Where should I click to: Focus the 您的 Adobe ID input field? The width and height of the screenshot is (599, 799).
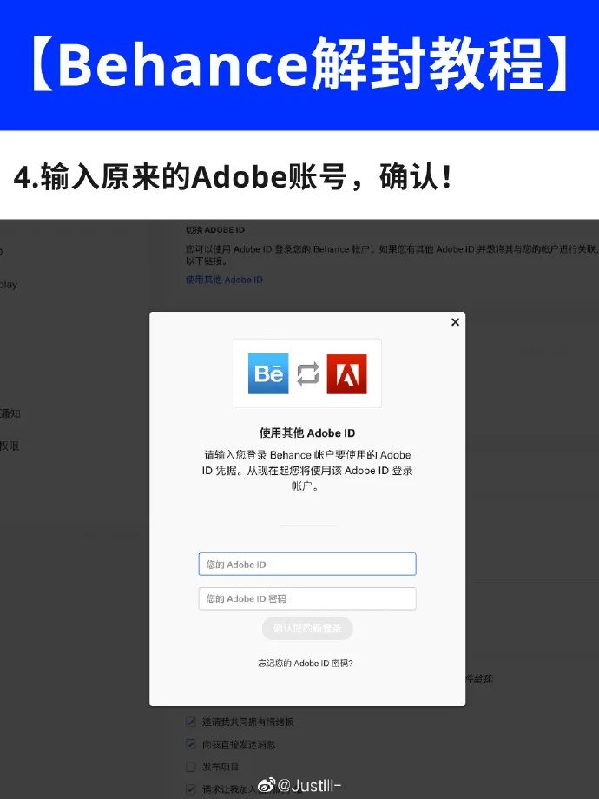click(x=307, y=565)
